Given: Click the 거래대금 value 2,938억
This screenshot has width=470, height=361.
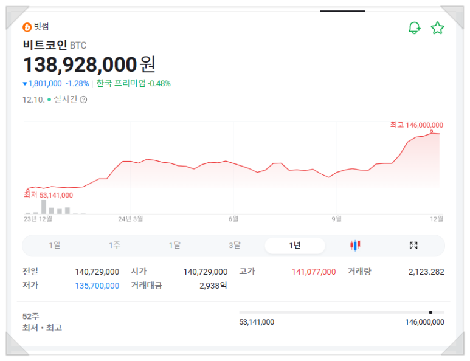Looking at the screenshot, I should pyautogui.click(x=213, y=286).
